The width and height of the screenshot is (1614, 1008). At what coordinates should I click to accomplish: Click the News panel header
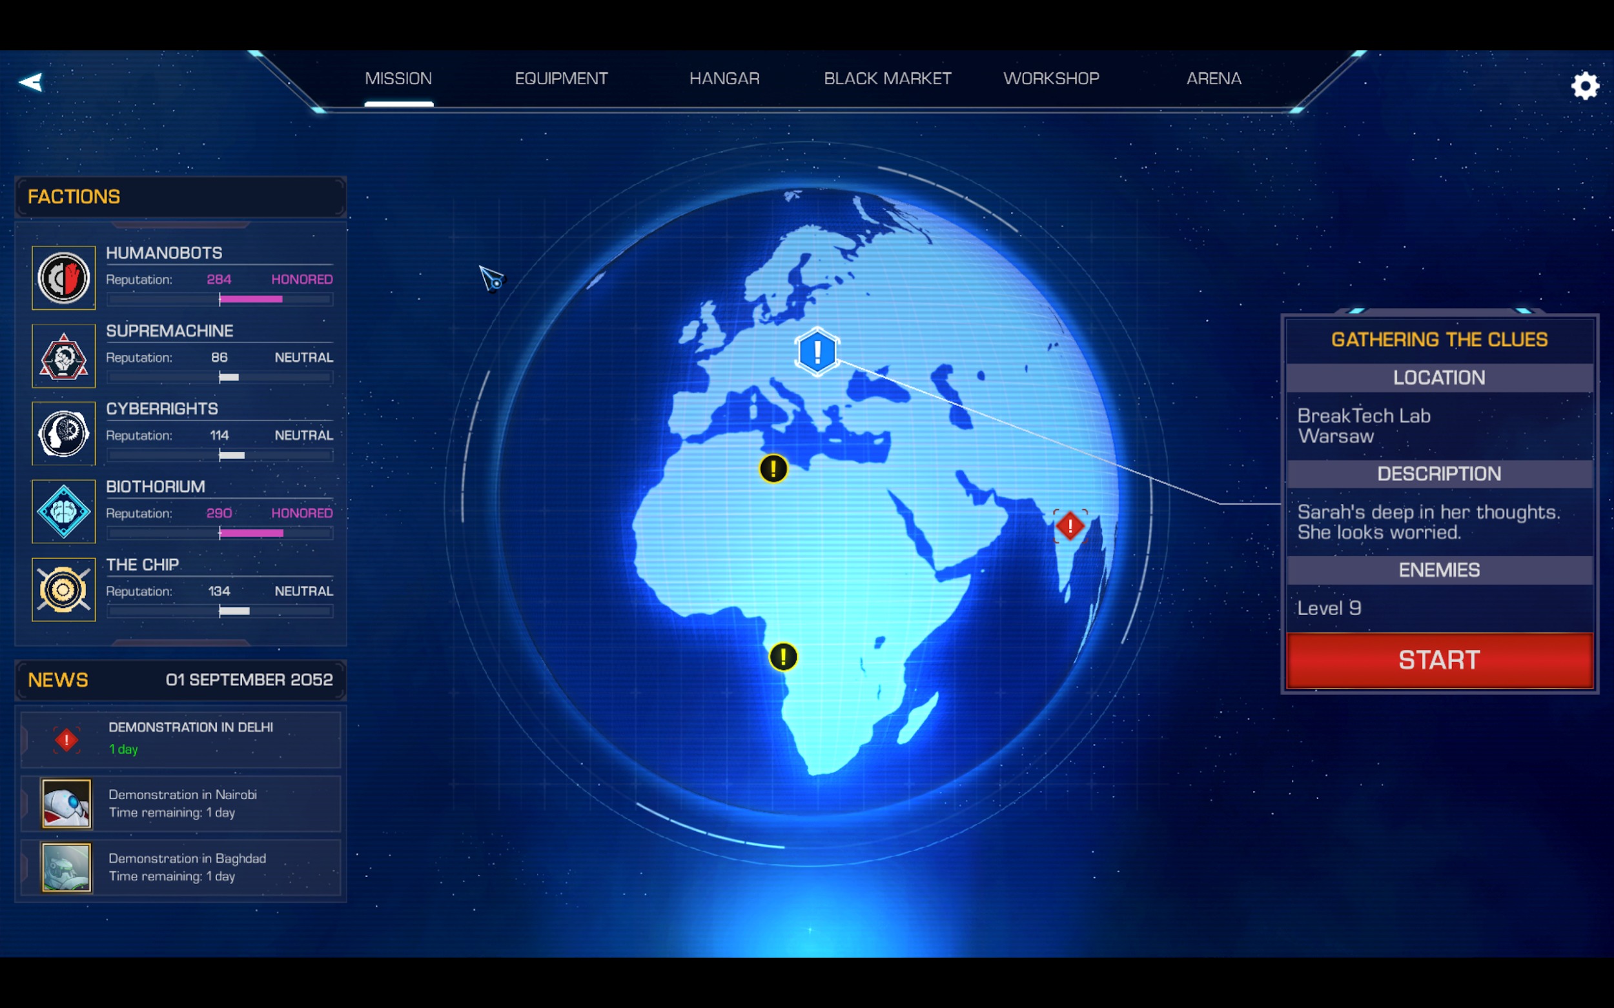(x=181, y=680)
